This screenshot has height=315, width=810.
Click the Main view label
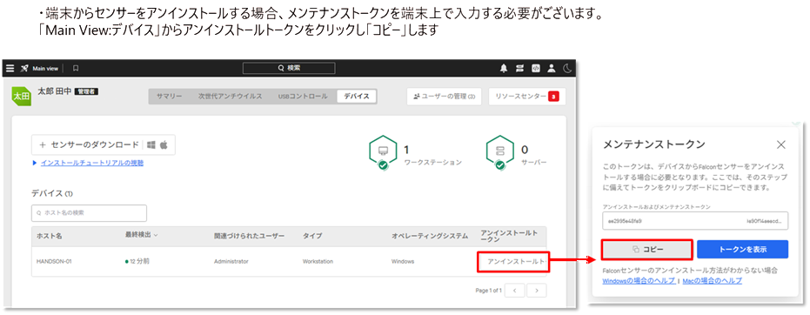(45, 68)
